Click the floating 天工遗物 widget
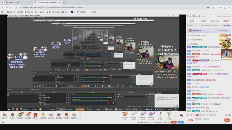 click(226, 44)
